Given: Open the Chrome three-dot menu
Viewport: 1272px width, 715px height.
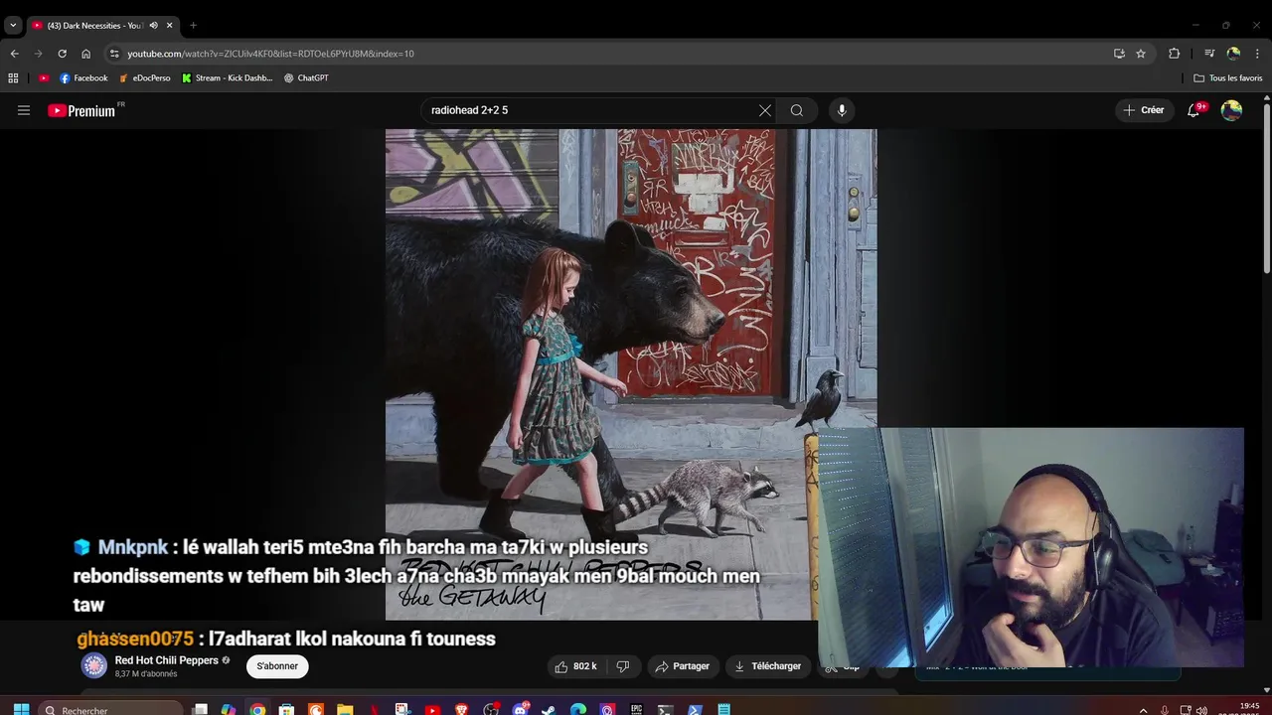Looking at the screenshot, I should coord(1258,54).
